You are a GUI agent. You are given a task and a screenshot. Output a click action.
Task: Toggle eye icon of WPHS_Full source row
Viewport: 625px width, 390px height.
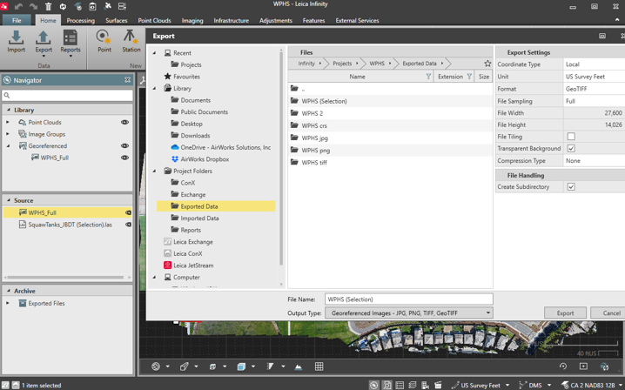coord(128,212)
